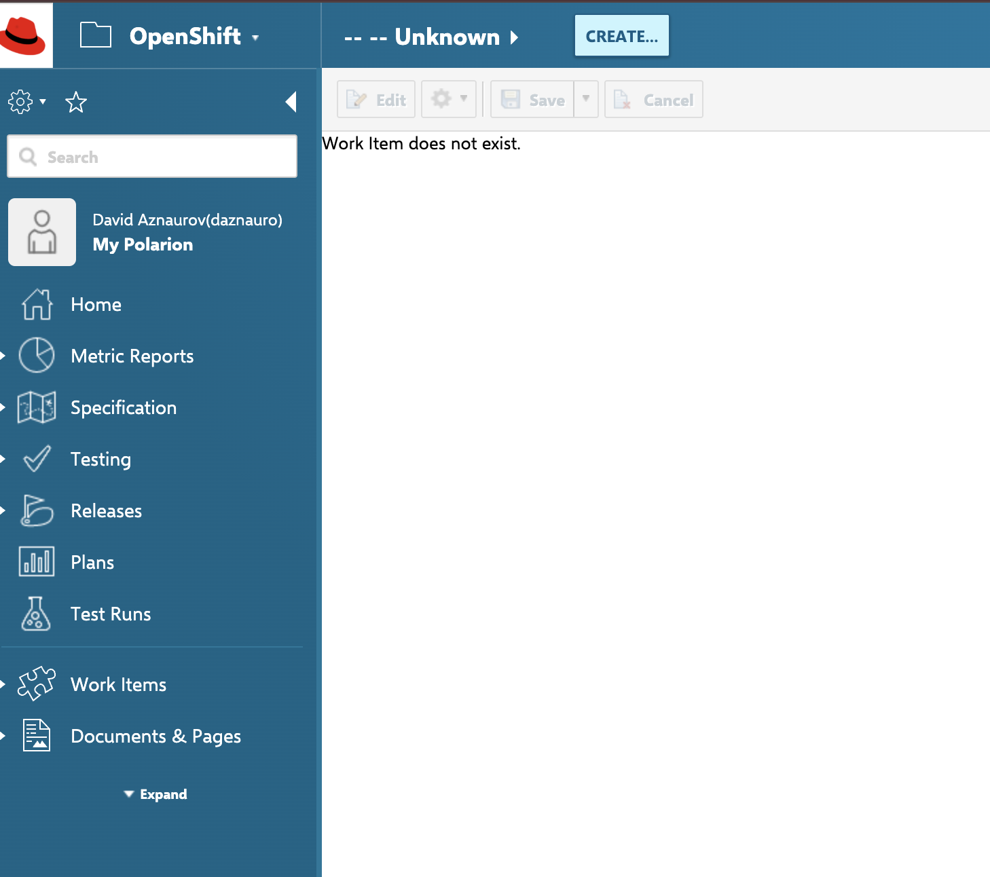Click the OpenShift project name
Image resolution: width=990 pixels, height=877 pixels.
[185, 36]
